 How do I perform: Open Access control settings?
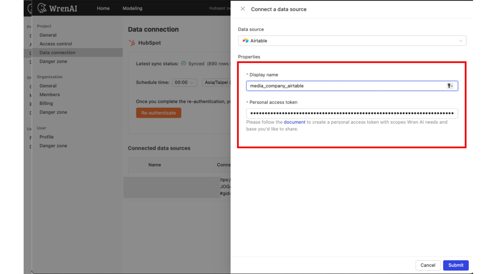[x=56, y=44]
